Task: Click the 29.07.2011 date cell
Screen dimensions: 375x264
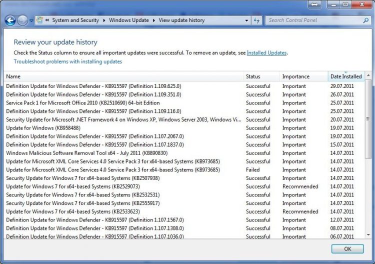Action: pyautogui.click(x=342, y=86)
